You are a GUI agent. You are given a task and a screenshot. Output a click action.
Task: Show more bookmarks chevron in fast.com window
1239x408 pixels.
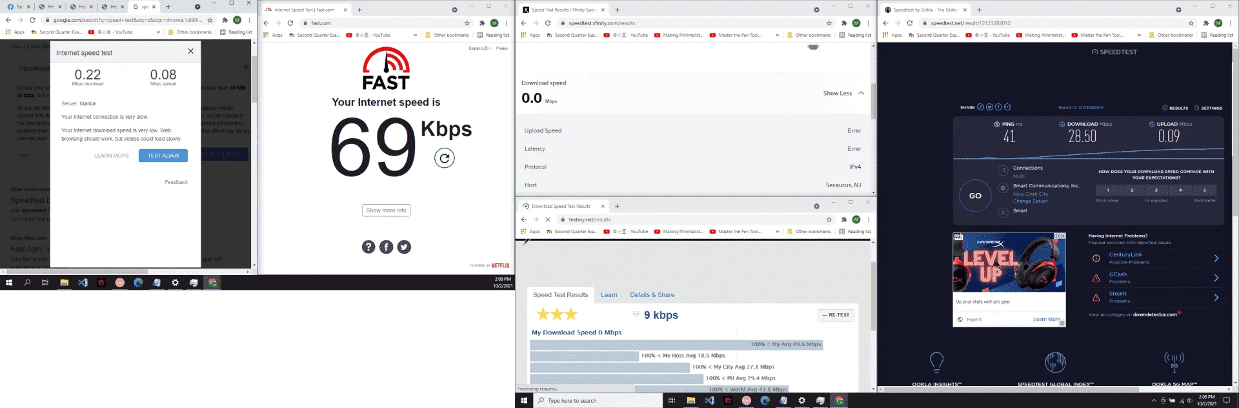pos(415,35)
